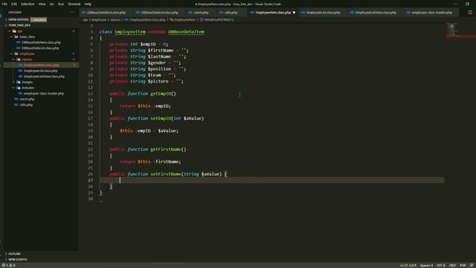This screenshot has width=476, height=268.
Task: Expand the Outline section
Action: tap(14, 254)
